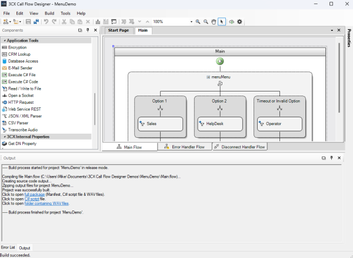This screenshot has width=353, height=258.
Task: Click the Zoom In magnifier icon
Action: (198, 22)
